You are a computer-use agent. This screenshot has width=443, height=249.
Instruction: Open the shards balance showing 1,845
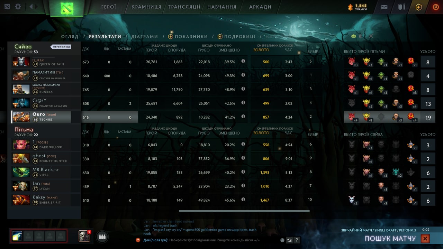pos(358,7)
